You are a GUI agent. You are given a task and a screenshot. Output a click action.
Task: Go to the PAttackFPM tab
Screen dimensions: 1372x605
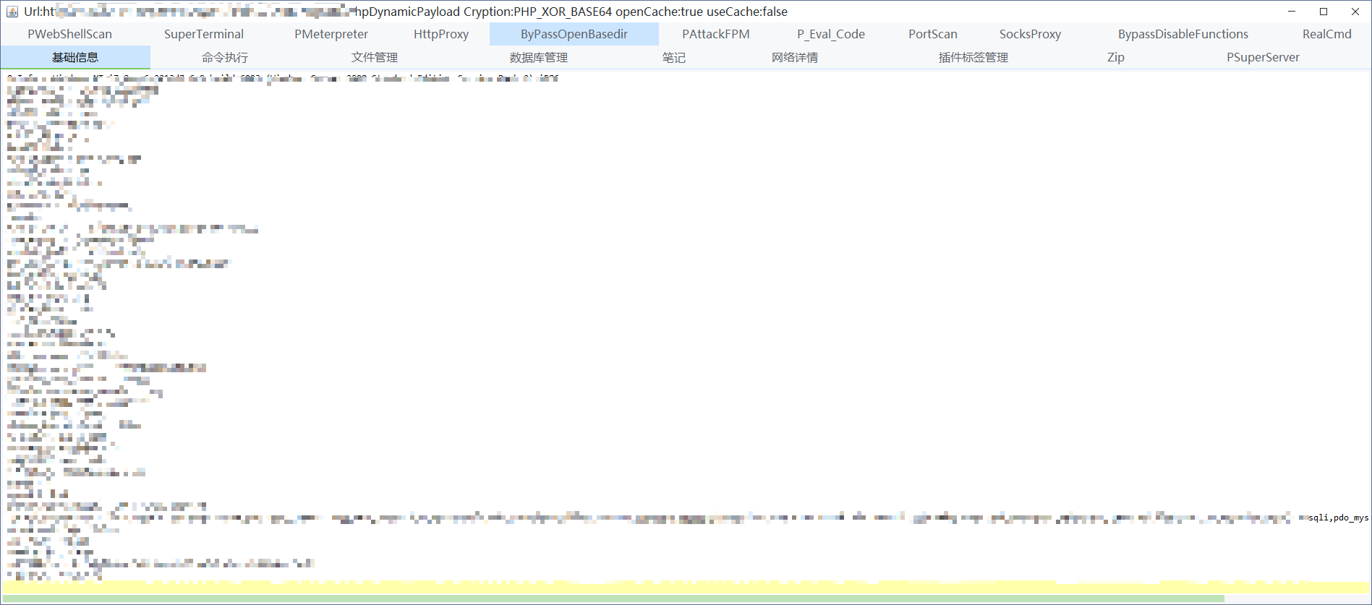click(x=715, y=34)
